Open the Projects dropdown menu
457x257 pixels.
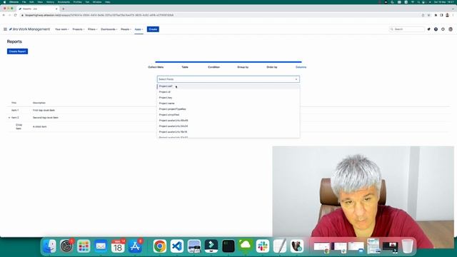point(78,29)
